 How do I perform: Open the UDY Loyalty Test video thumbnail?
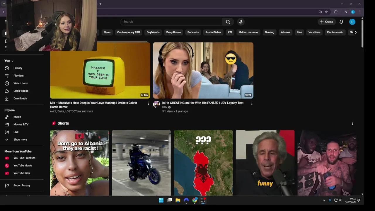click(x=203, y=70)
